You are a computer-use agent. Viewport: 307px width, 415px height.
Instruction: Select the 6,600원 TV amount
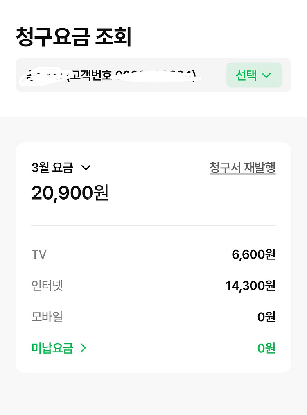click(x=253, y=255)
